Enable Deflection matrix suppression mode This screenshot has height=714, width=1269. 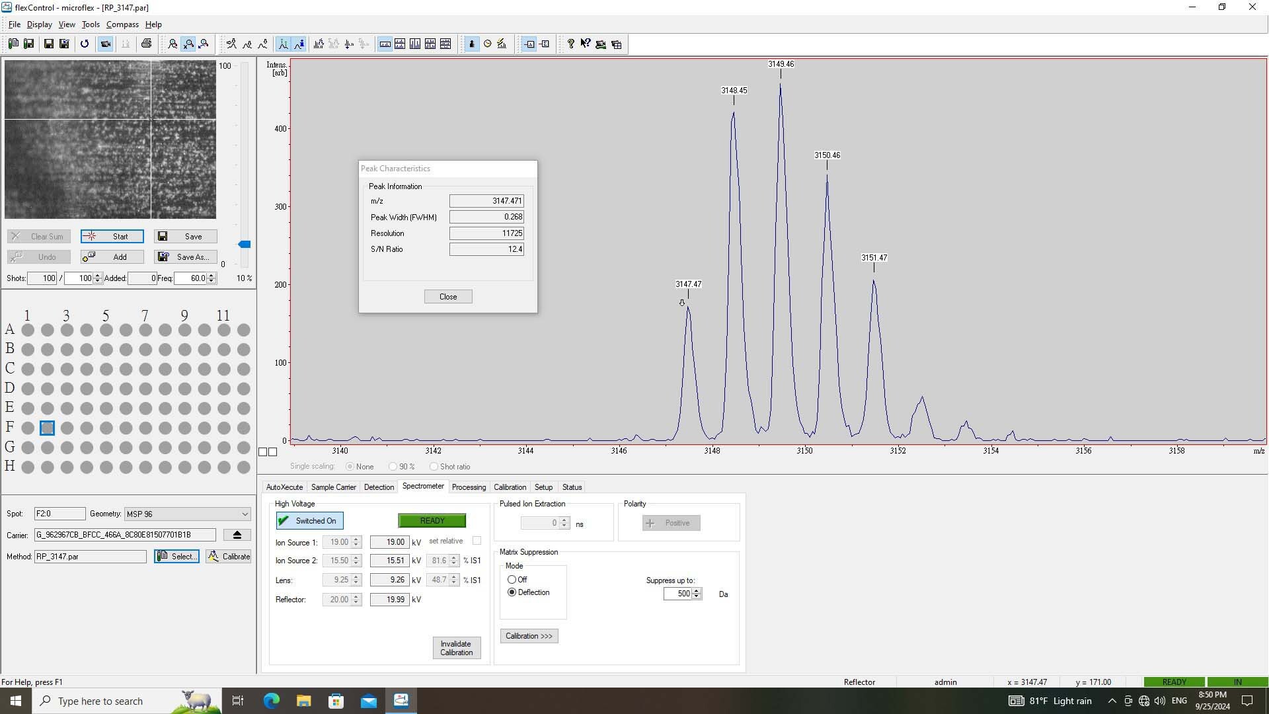pos(512,592)
